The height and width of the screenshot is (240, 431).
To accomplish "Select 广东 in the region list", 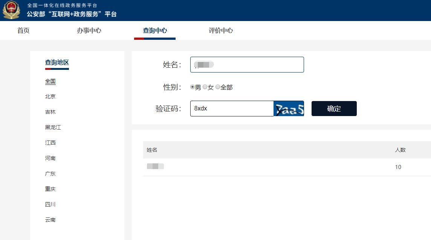I will tap(50, 174).
